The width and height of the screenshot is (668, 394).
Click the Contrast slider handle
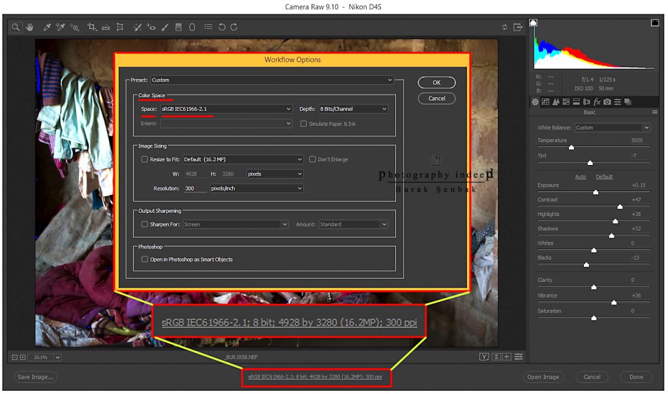click(x=620, y=206)
